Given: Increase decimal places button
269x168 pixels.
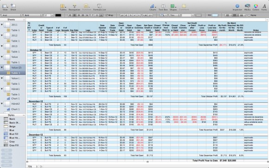Looking at the screenshot, I should coord(145,15).
